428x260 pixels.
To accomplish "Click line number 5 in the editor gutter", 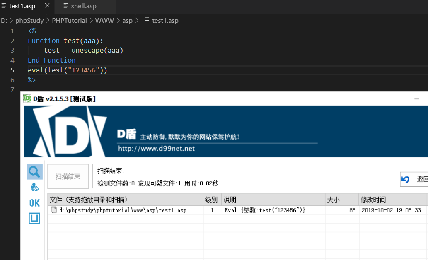I will [x=12, y=70].
